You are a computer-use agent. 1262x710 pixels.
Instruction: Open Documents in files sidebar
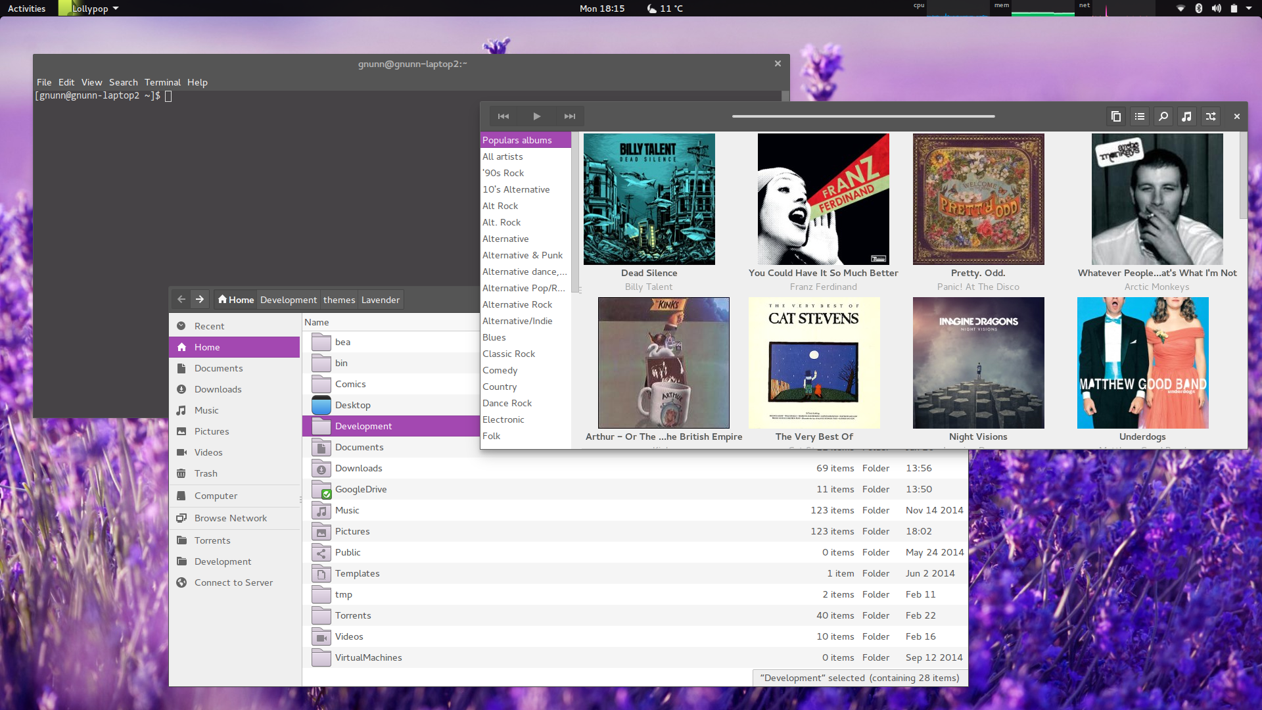pos(235,368)
